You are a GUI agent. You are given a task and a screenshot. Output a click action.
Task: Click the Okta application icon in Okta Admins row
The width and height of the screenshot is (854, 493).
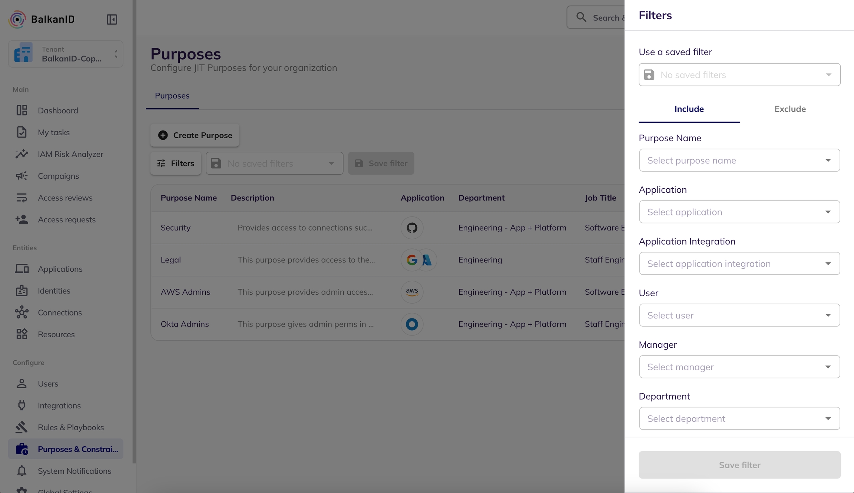click(412, 324)
